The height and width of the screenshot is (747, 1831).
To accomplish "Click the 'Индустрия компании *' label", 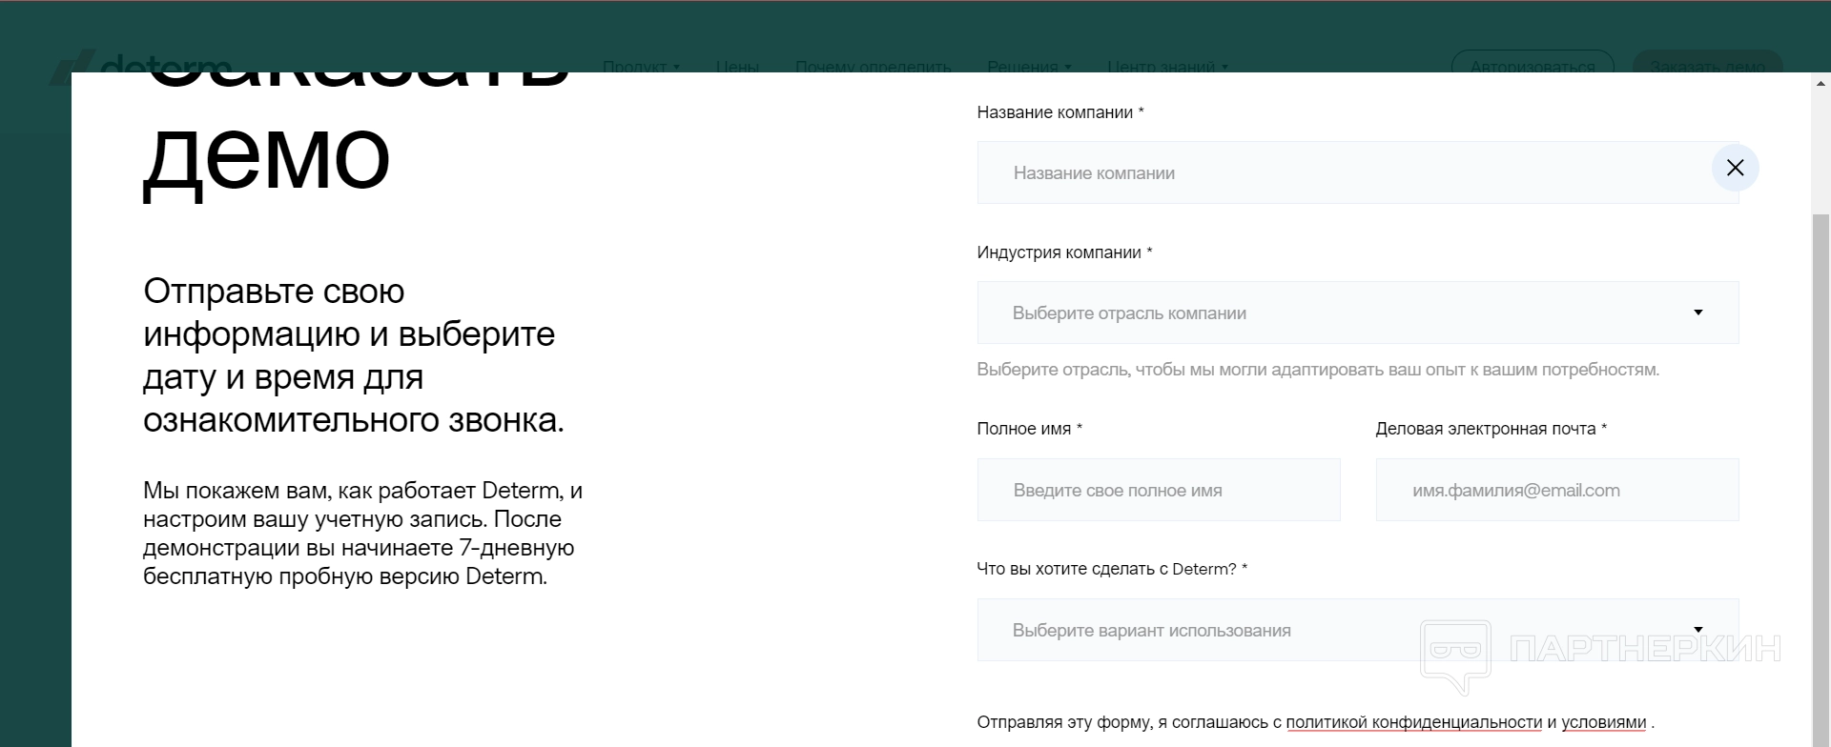I will [x=1064, y=252].
